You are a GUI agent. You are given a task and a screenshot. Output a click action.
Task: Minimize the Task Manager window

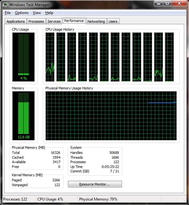(159, 3)
